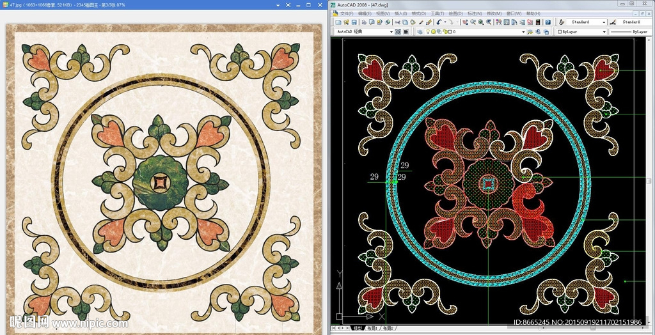Expand the Standard text style dropdown
This screenshot has width=655, height=335.
pos(604,22)
